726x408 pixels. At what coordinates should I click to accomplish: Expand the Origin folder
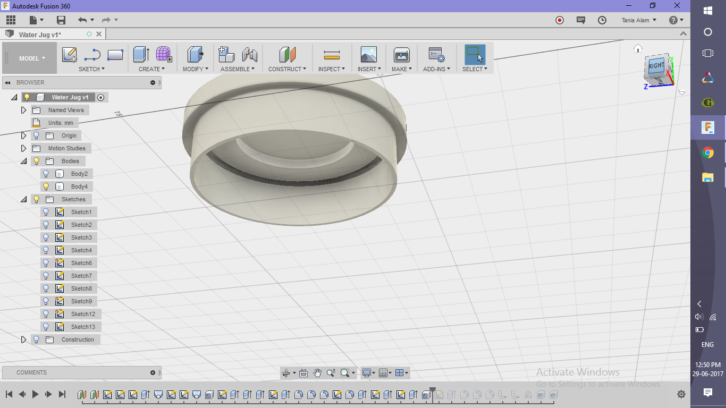[23, 135]
